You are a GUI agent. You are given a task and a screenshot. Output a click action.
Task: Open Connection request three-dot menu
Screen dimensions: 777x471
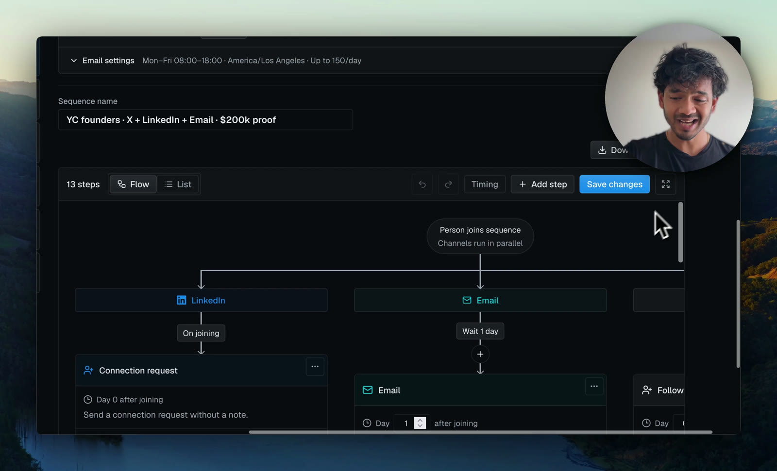pyautogui.click(x=315, y=367)
